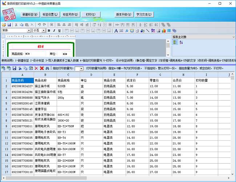
Task: Click the scissors icon in data toolbar
Action: pyautogui.click(x=20, y=68)
